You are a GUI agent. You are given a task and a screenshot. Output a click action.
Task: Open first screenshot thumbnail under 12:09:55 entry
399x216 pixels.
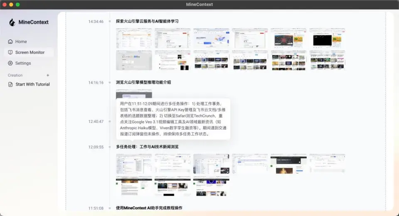(x=134, y=164)
